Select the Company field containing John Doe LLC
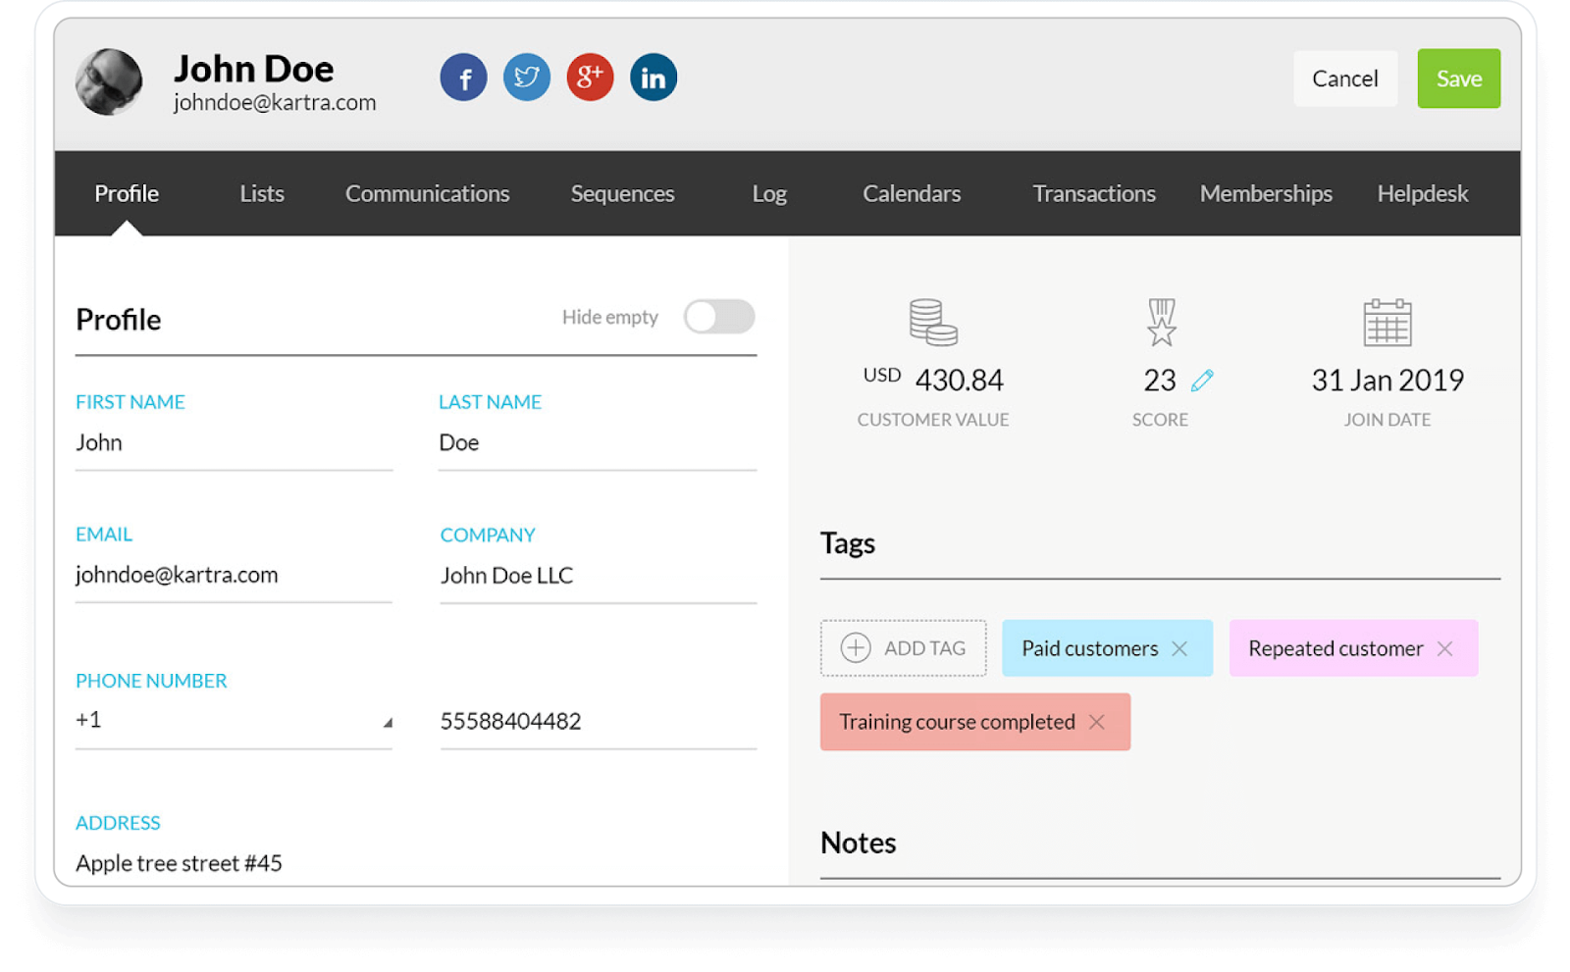1570x972 pixels. point(597,575)
